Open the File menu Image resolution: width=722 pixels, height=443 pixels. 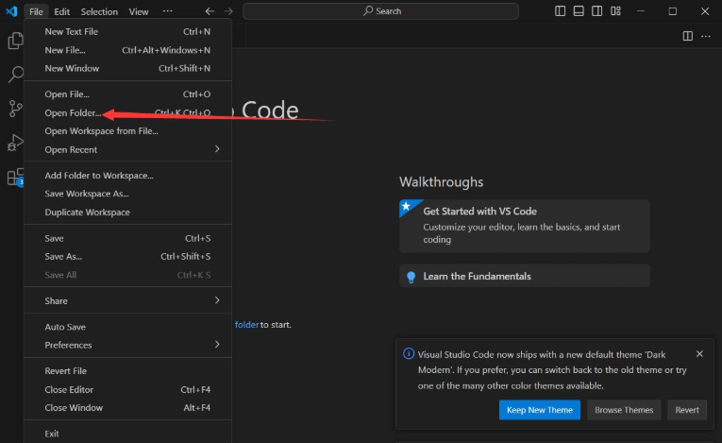[36, 11]
